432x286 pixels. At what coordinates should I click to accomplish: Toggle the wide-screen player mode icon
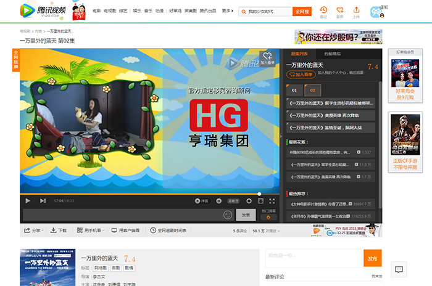coord(260,201)
